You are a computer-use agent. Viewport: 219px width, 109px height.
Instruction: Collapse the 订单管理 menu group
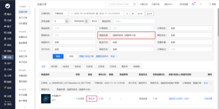[30, 7]
